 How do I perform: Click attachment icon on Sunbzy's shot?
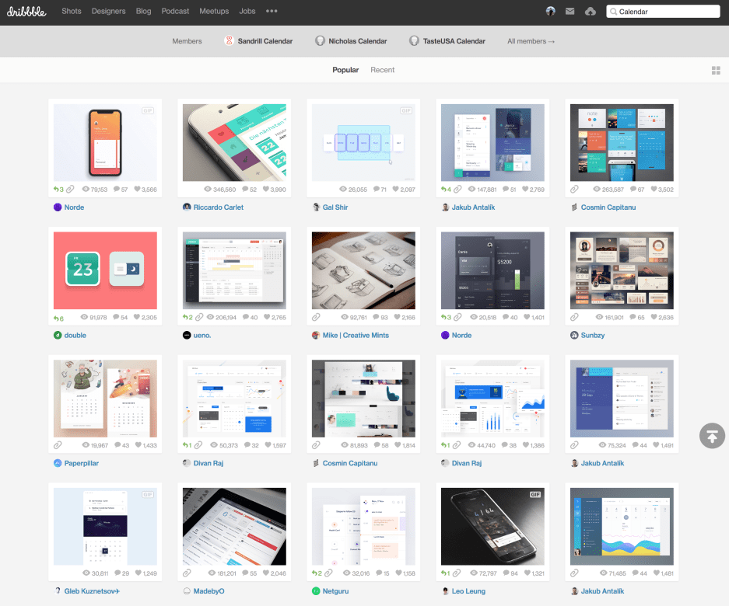575,317
